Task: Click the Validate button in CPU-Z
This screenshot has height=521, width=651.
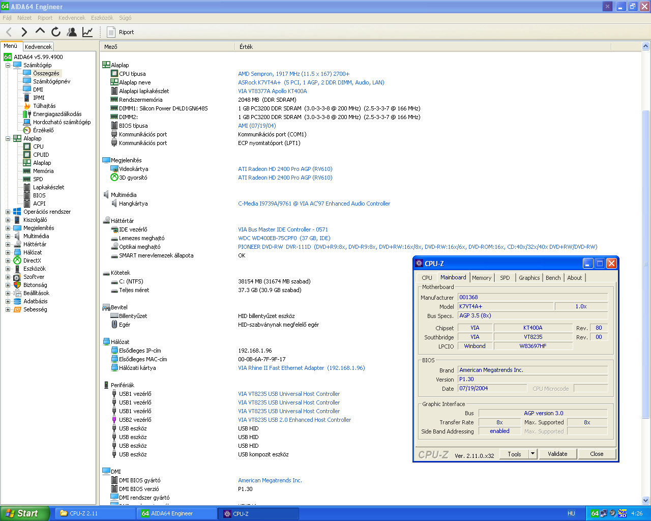Action: tap(557, 454)
